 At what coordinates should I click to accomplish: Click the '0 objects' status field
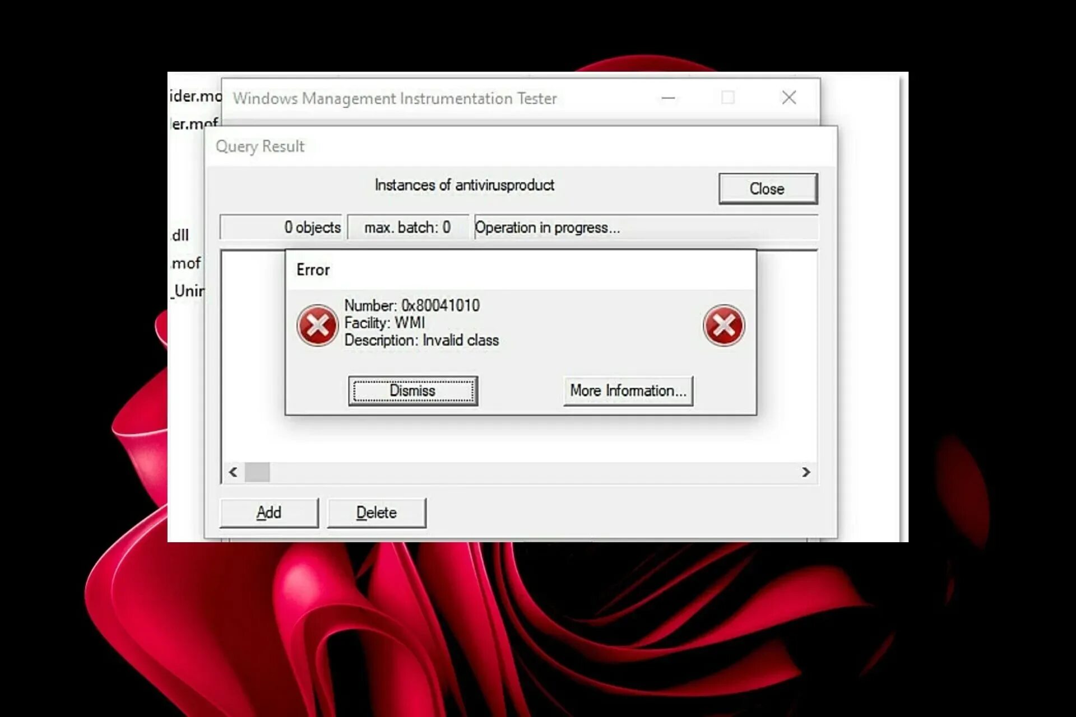[281, 227]
